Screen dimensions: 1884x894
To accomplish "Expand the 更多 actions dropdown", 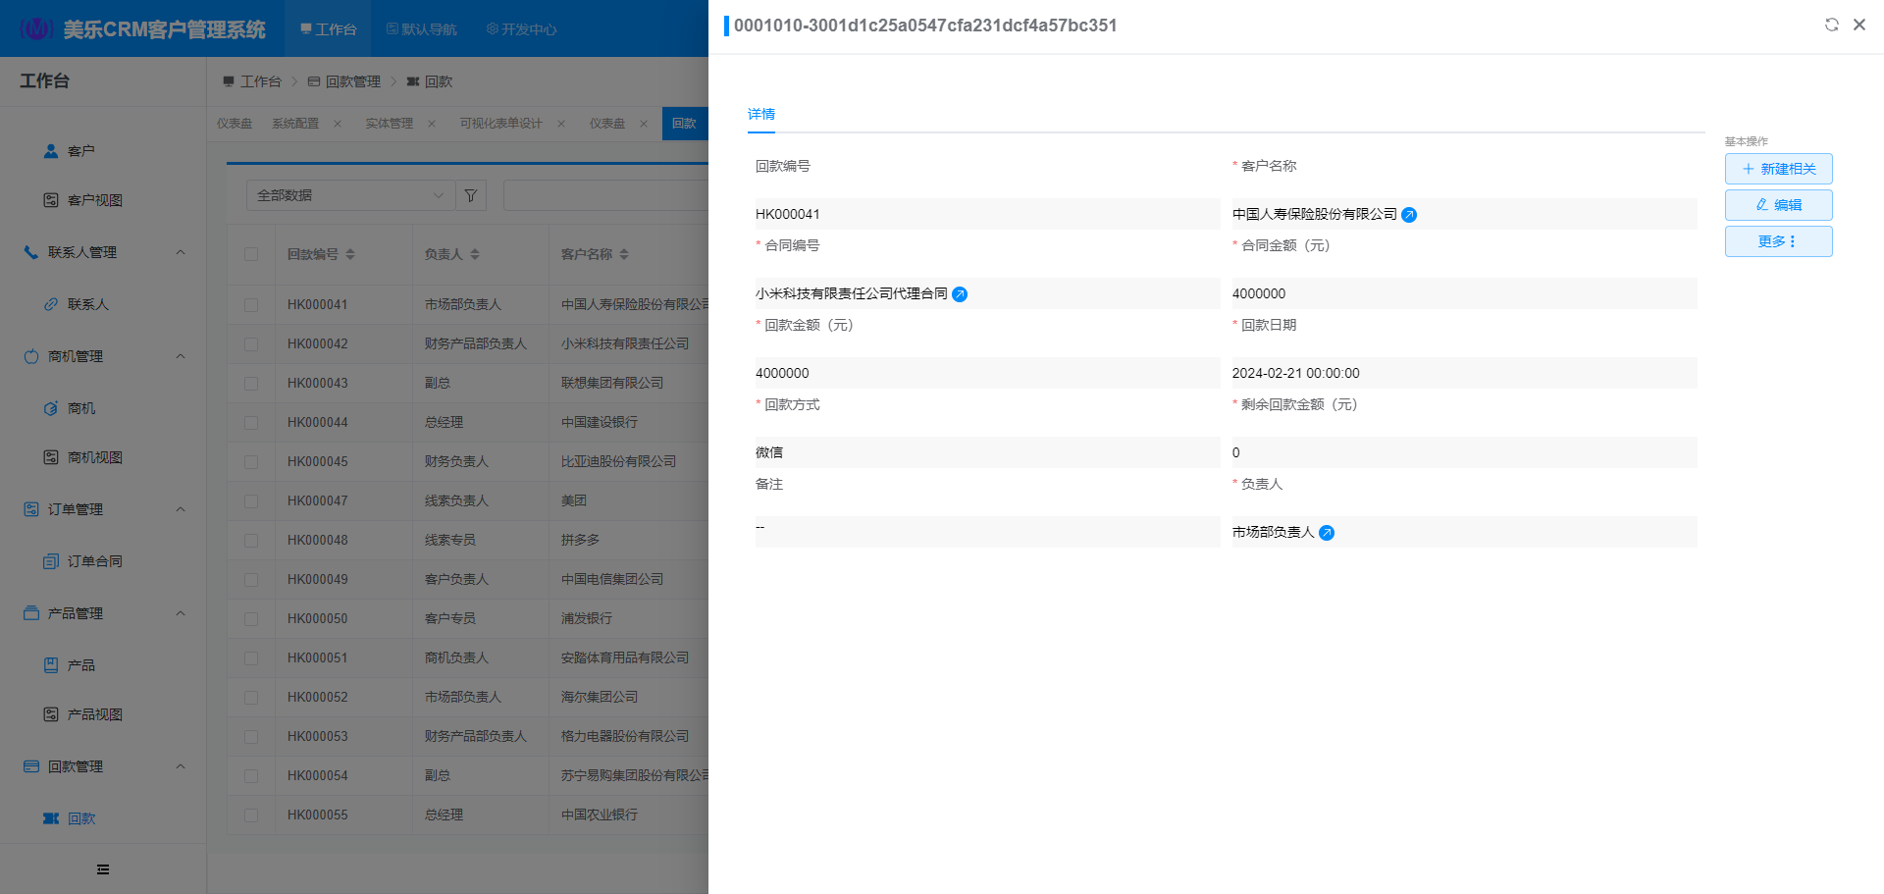I will coord(1778,241).
